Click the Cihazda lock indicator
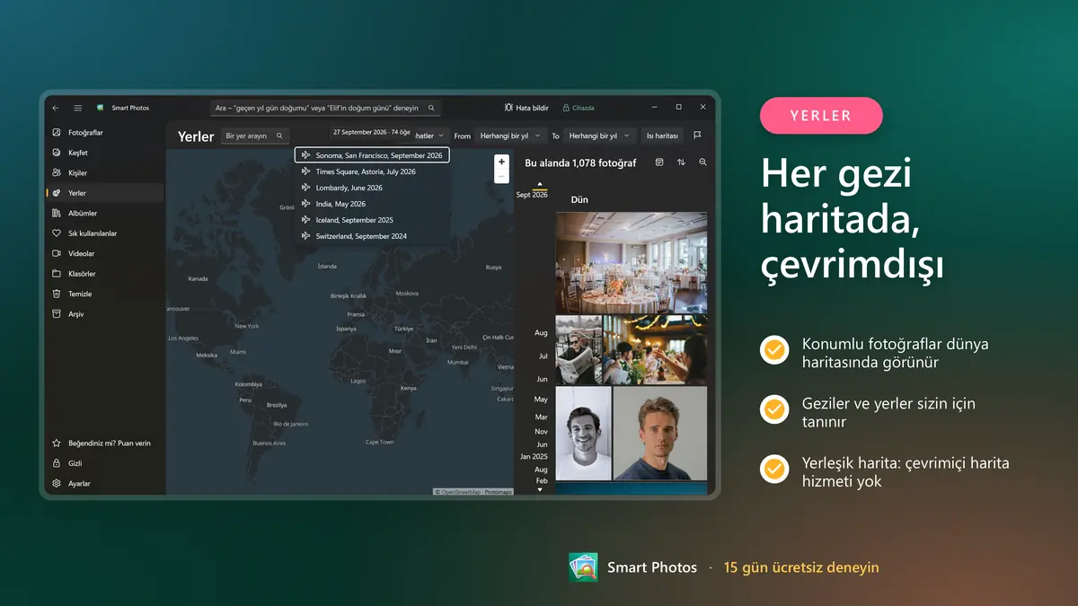 [x=579, y=108]
